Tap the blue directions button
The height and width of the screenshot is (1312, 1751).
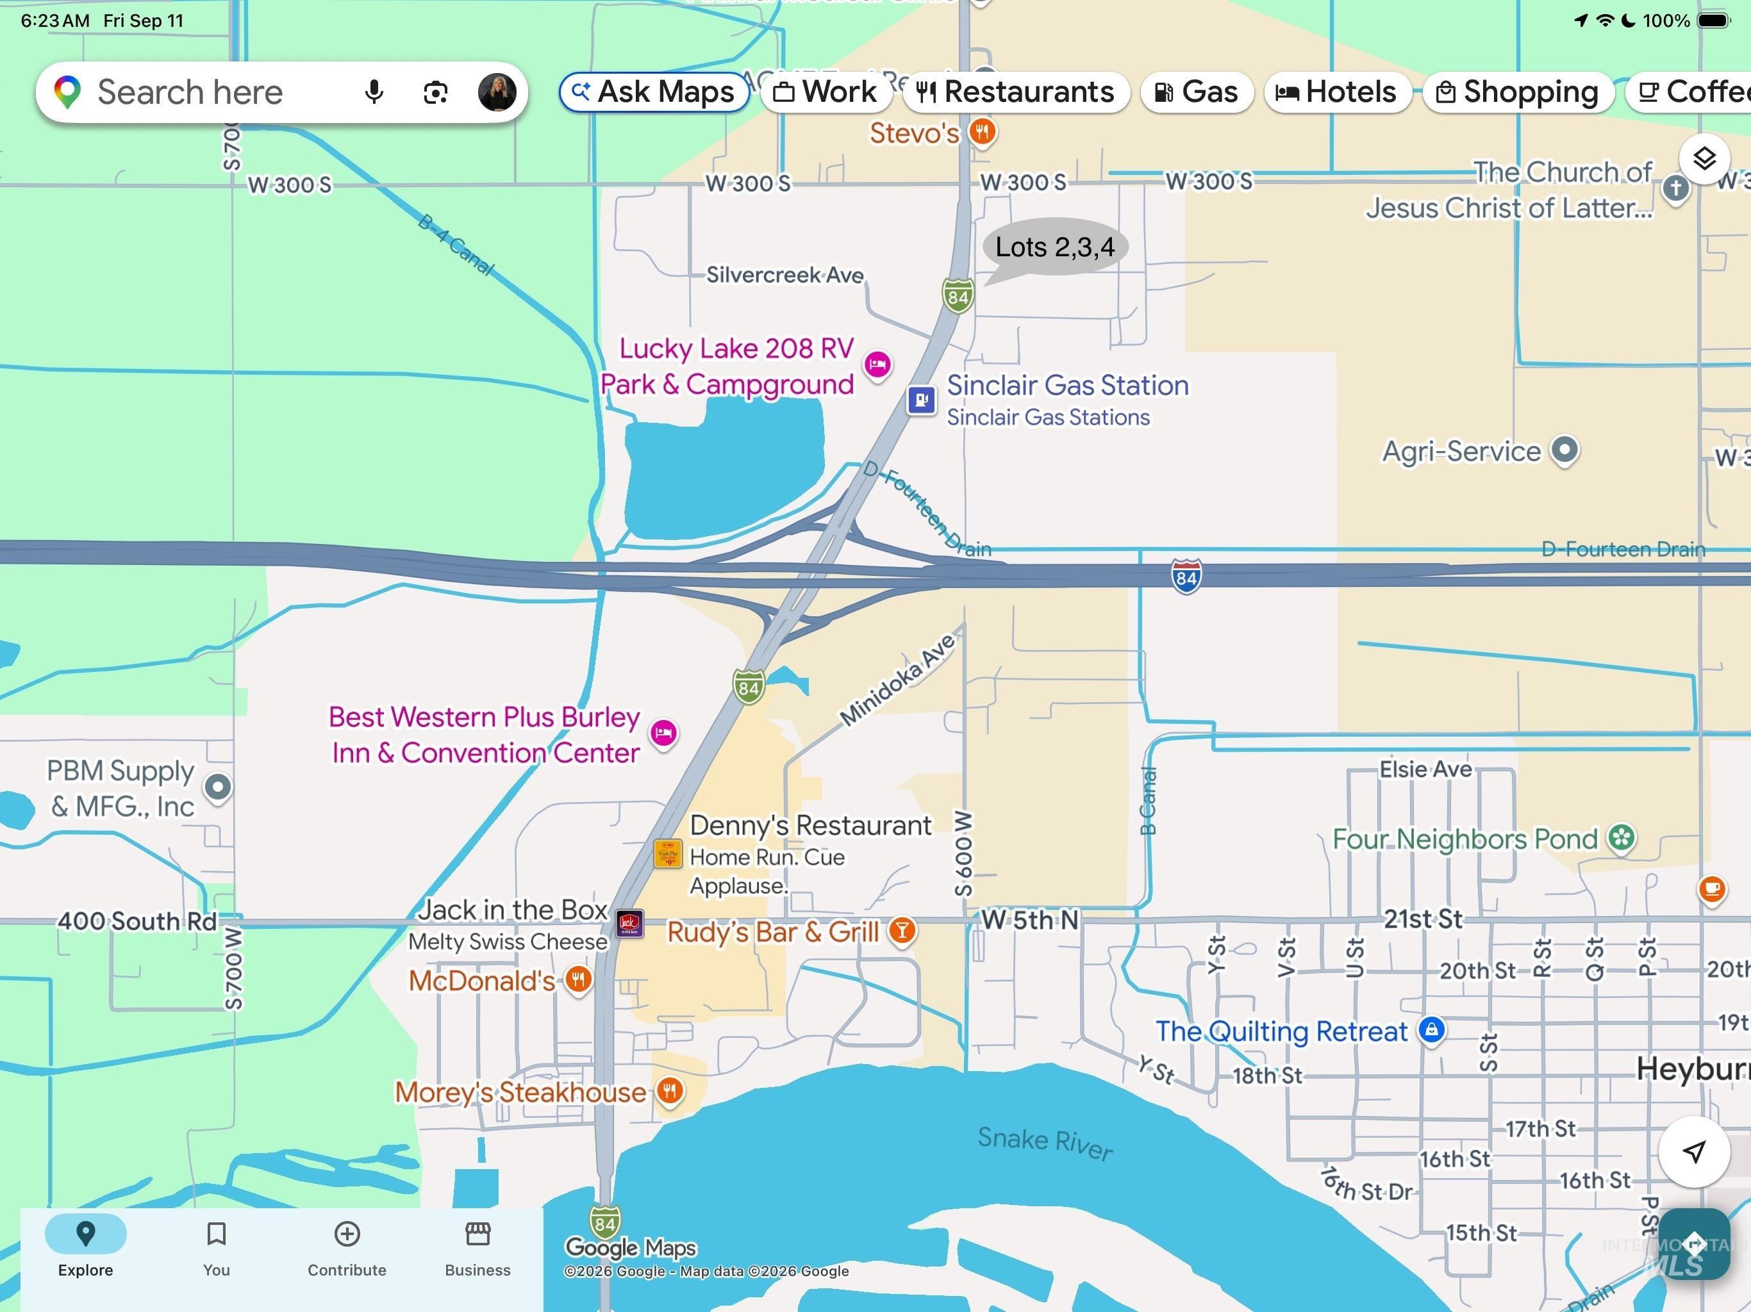pyautogui.click(x=1694, y=1243)
